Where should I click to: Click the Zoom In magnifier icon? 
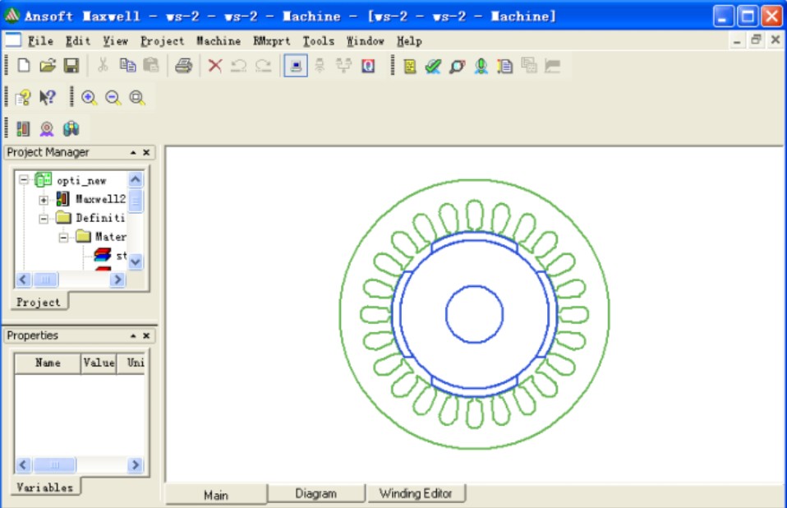click(90, 97)
